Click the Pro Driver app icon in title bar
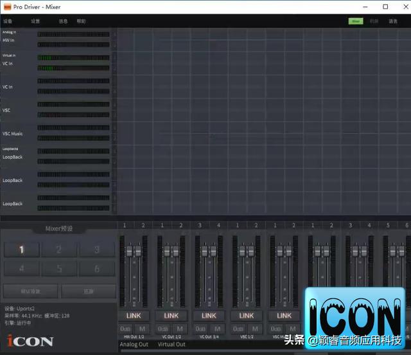 pyautogui.click(x=6, y=6)
